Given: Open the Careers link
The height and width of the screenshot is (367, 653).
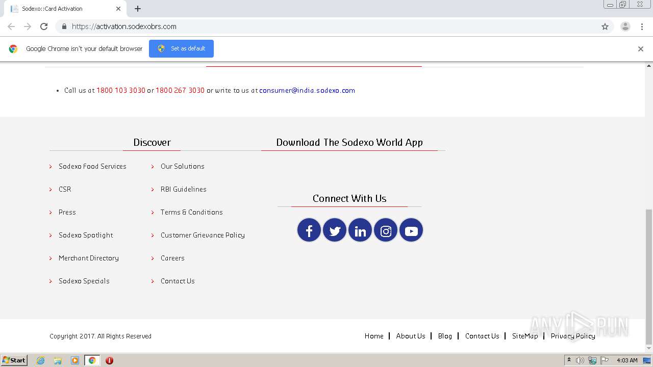Looking at the screenshot, I should (172, 258).
